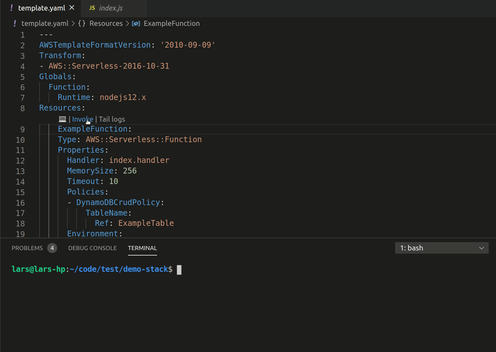Screen dimensions: 496x352
Task: Click the ExampleTable reference value
Action: (146, 223)
